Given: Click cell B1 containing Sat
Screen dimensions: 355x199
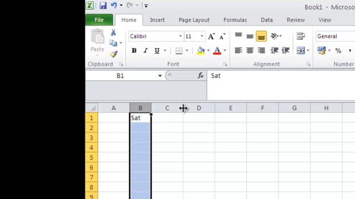Looking at the screenshot, I should 140,118.
